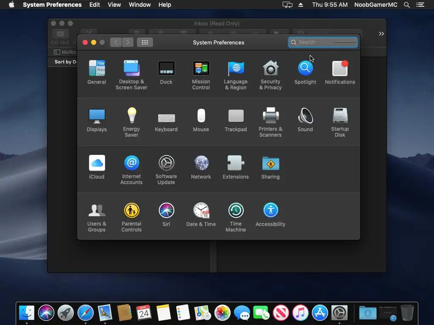
Task: Open the NoobGamerMC user menu
Action: click(x=376, y=5)
